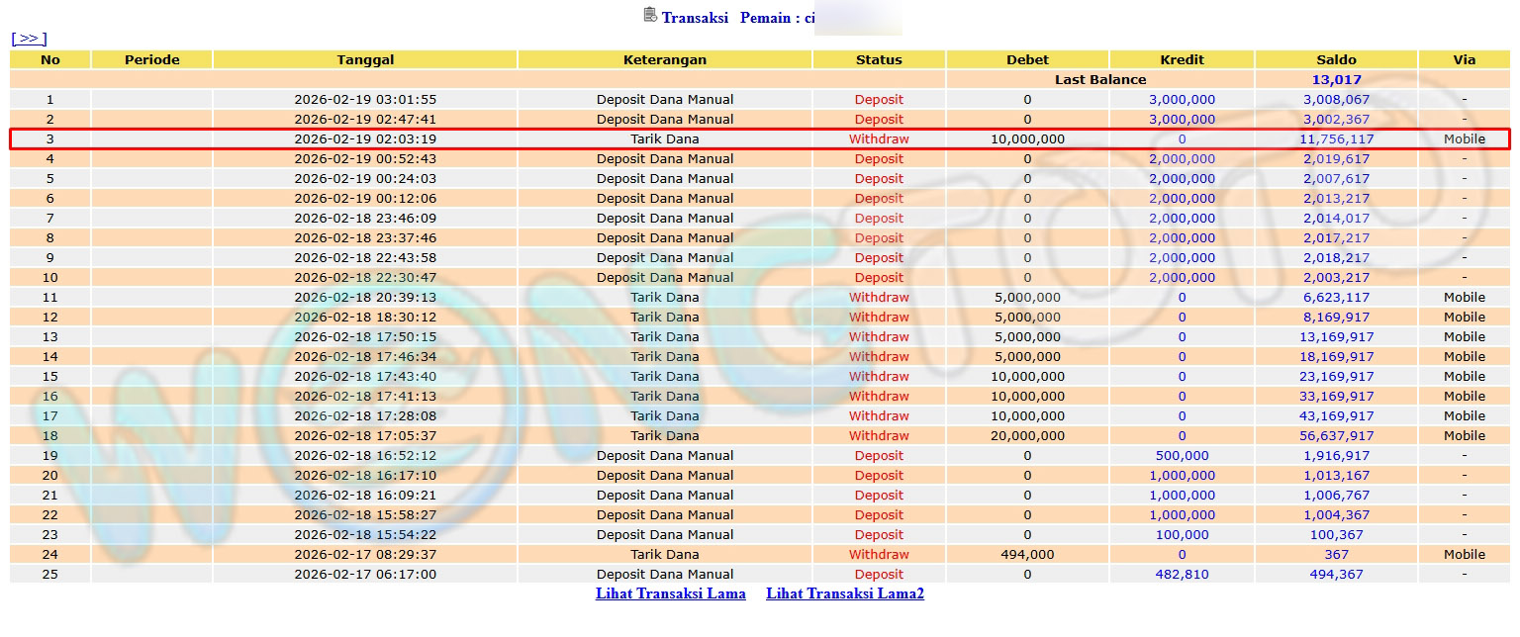Click the 20,000,000 debet amount in row 18
Viewport: 1520px width, 637px height.
pos(1027,435)
